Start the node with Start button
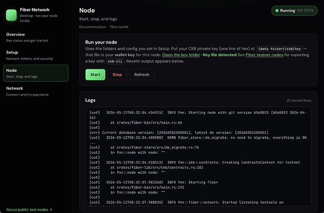Screen dimensions: 324x213 point(95,74)
